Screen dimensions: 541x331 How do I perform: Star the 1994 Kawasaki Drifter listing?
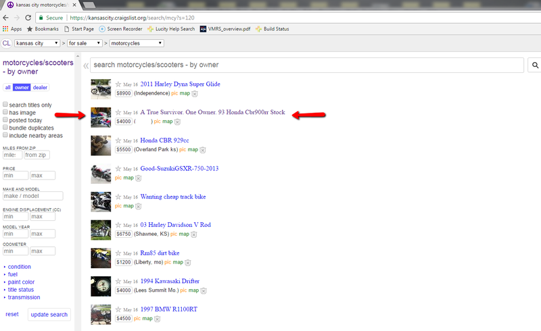118,281
